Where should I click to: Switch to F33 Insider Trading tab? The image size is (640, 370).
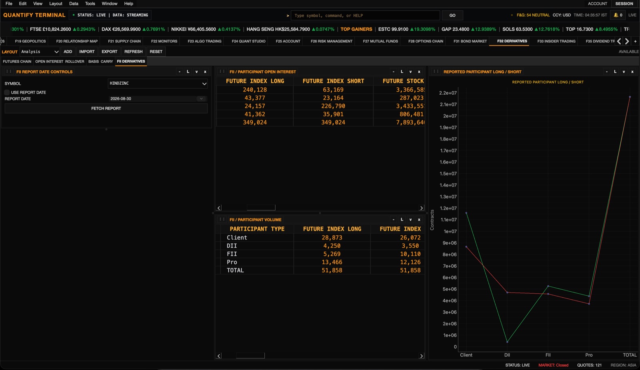tap(556, 41)
